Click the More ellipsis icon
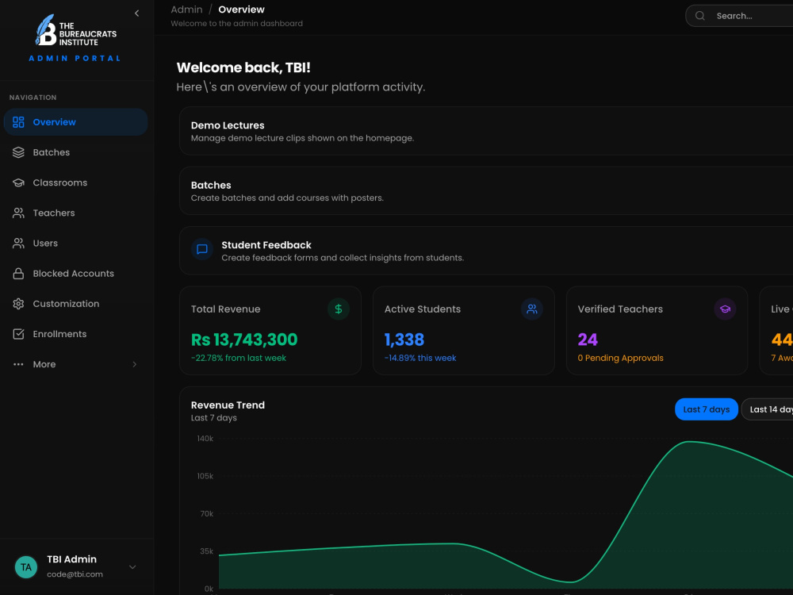 click(18, 364)
